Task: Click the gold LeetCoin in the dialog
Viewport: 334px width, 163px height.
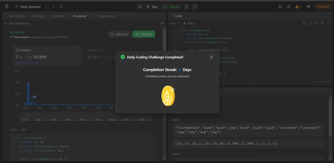Action: point(168,96)
